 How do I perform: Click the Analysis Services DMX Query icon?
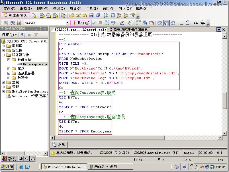tap(49, 15)
